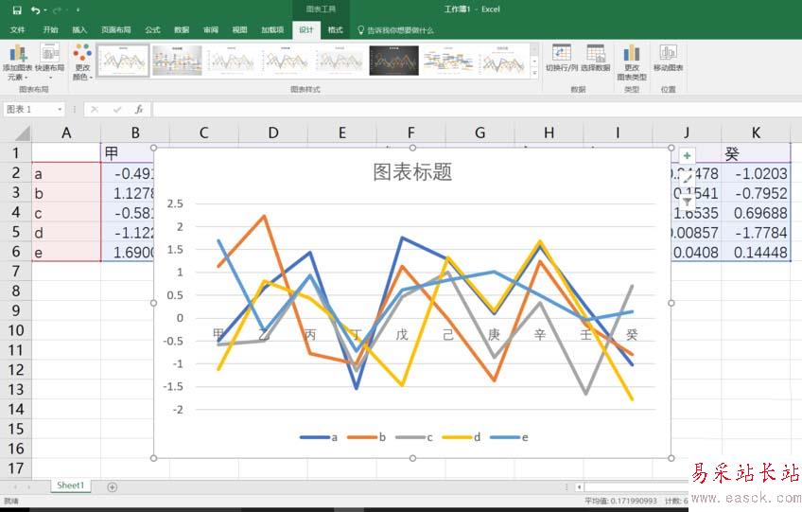Click 切换行/列 (Switch Row/Column) icon

coord(561,58)
